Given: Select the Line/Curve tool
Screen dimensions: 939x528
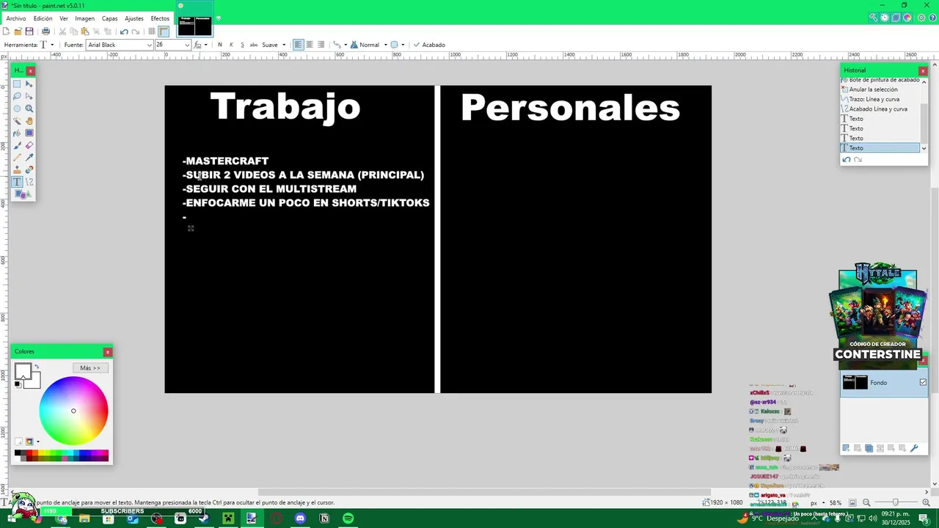Looking at the screenshot, I should 29,182.
